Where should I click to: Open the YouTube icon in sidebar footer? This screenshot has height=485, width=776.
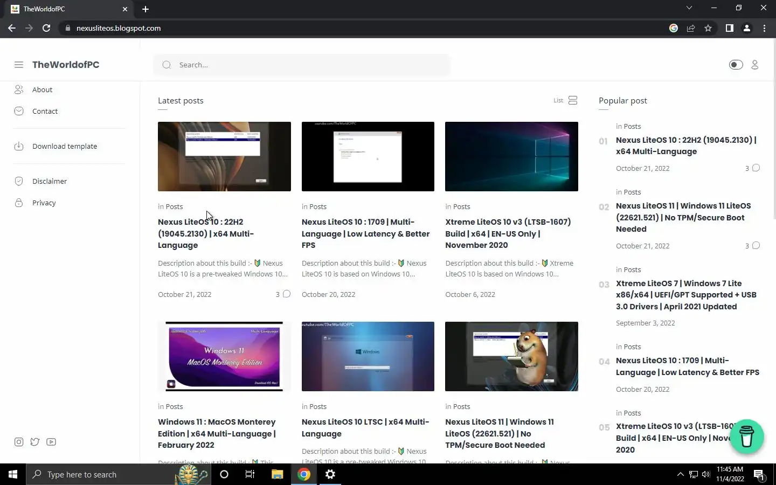point(51,442)
